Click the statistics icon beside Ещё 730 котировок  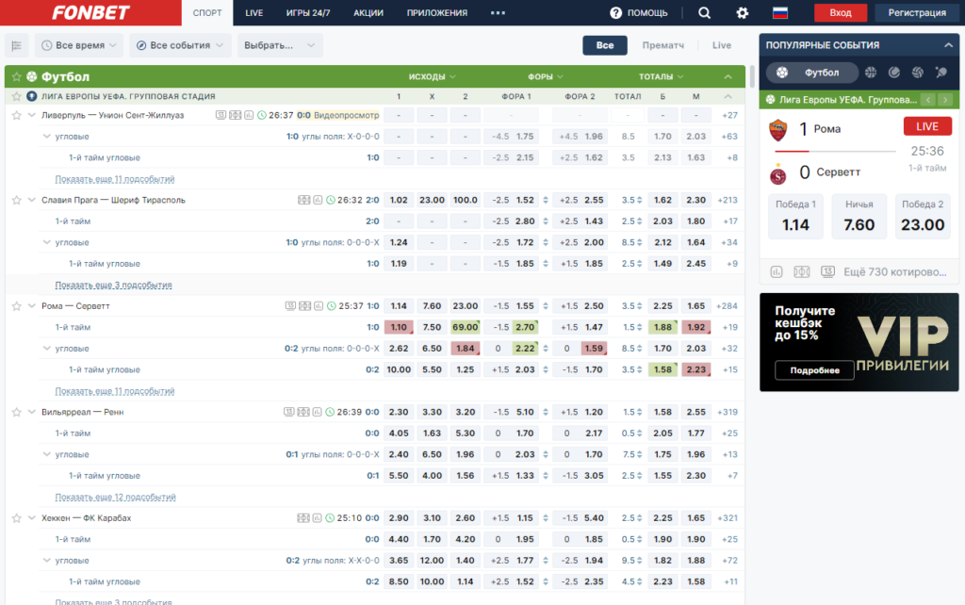(777, 272)
